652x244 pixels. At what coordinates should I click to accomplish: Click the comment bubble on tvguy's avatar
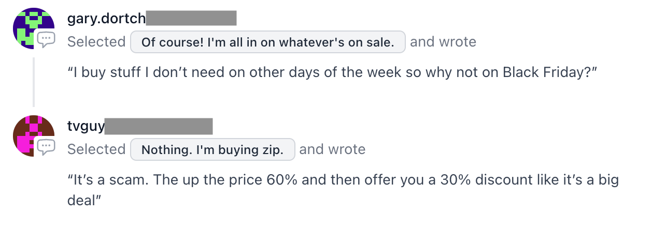pos(46,147)
